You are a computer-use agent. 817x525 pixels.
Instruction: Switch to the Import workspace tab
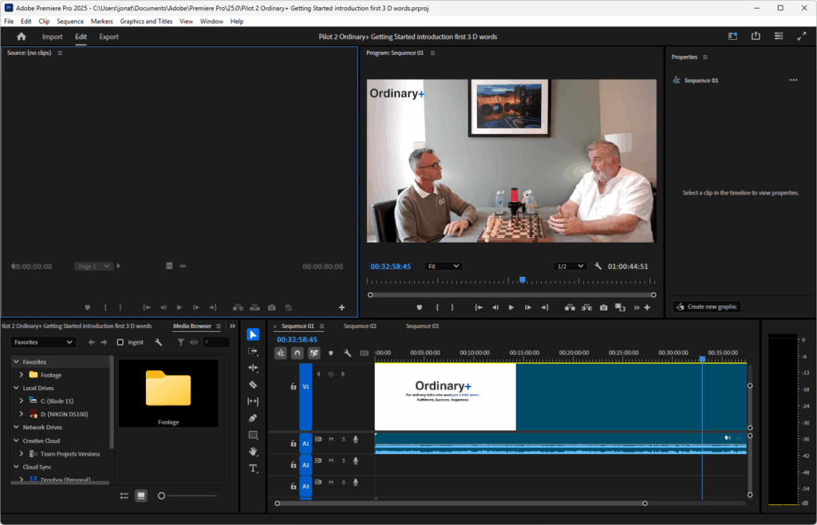(x=52, y=37)
